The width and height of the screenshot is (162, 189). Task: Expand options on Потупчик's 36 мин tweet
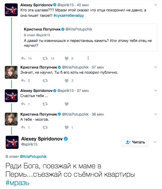click(156, 114)
